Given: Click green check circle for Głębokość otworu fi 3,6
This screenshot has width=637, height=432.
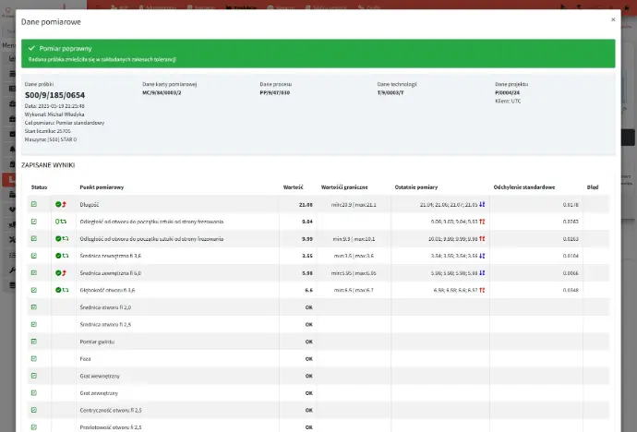Looking at the screenshot, I should (58, 290).
